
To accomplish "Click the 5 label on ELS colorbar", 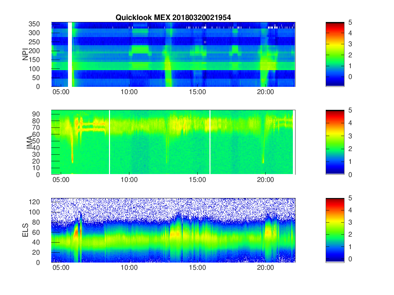I will 350,198.
